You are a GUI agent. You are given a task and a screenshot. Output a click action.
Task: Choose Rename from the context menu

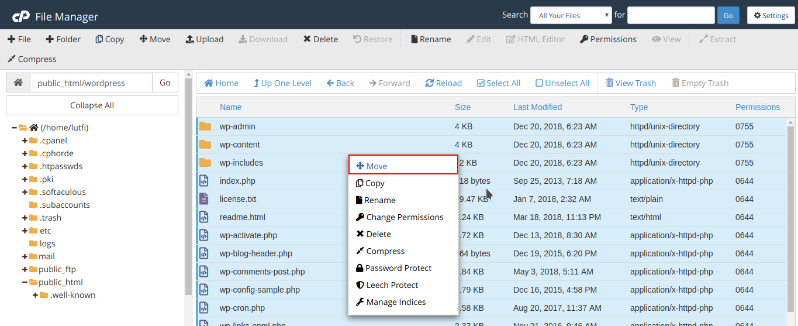point(403,200)
